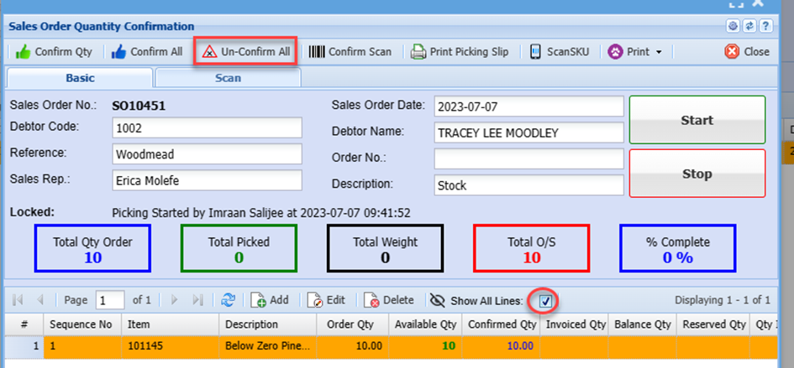Click the red Close button
Screen dimensions: 794x368
[x=747, y=52]
